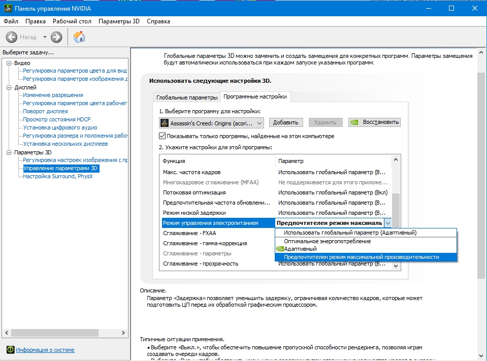The height and width of the screenshot is (361, 487).
Task: Open Информация о системе link
Action: [x=45, y=350]
